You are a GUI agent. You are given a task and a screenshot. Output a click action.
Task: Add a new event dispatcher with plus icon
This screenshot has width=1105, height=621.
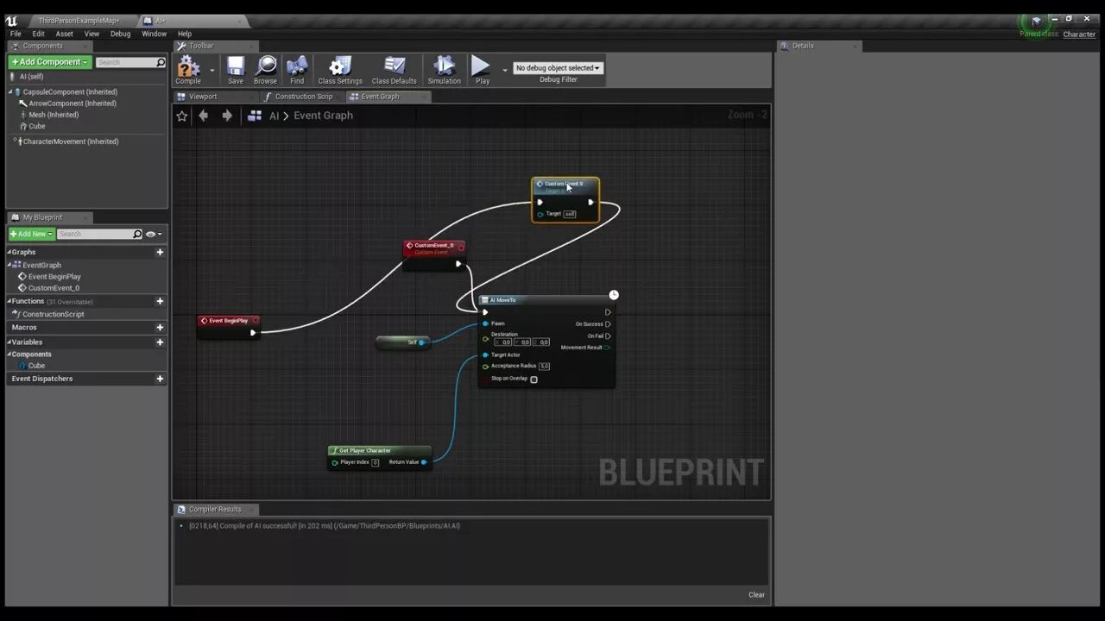click(x=160, y=379)
